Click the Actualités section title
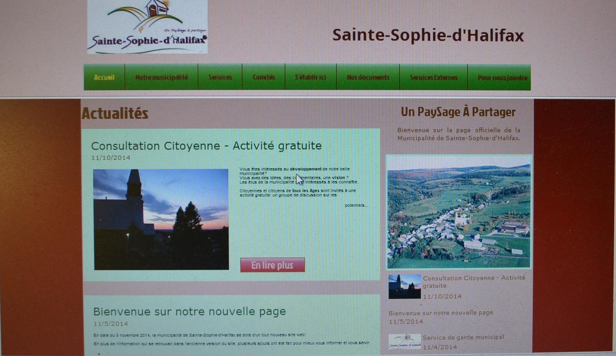The width and height of the screenshot is (616, 356). click(115, 113)
